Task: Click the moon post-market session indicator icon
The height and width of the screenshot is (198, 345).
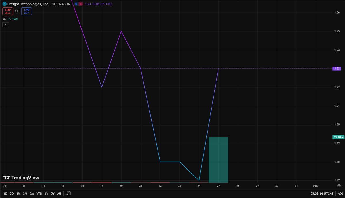Action: tap(76, 4)
